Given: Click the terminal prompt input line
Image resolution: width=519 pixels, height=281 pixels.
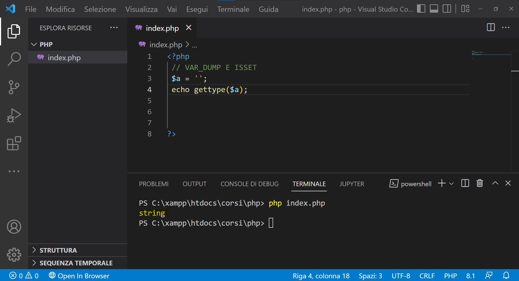Looking at the screenshot, I should (206, 223).
